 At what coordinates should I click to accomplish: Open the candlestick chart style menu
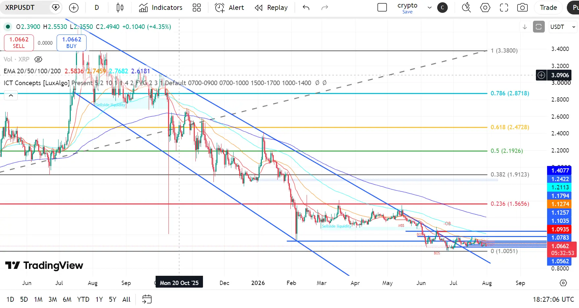click(120, 8)
